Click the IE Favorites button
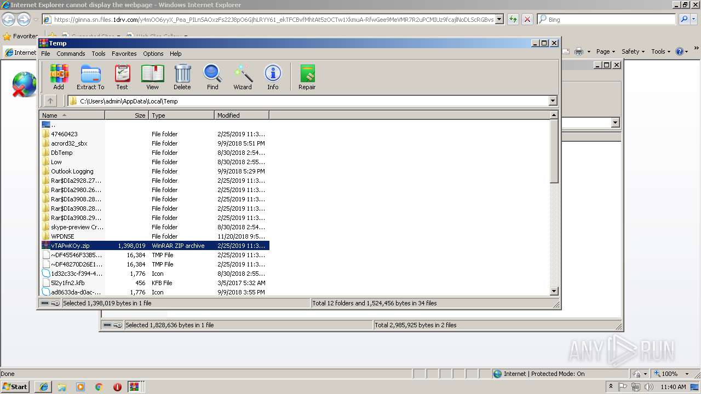The height and width of the screenshot is (394, 701). (x=20, y=36)
